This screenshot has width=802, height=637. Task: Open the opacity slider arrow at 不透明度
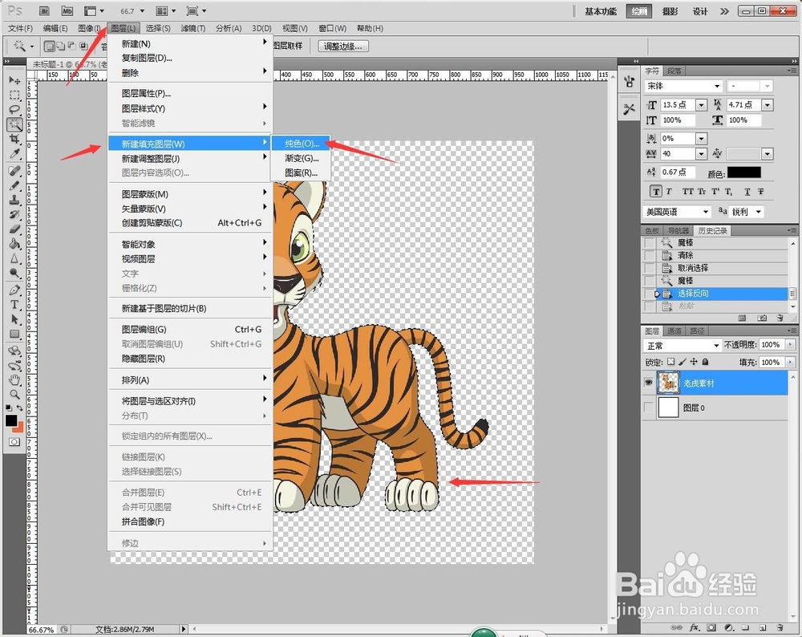[791, 345]
